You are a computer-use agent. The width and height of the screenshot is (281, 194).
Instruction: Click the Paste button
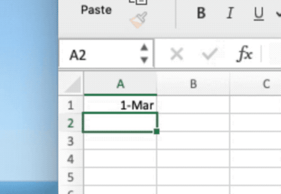[x=96, y=10]
